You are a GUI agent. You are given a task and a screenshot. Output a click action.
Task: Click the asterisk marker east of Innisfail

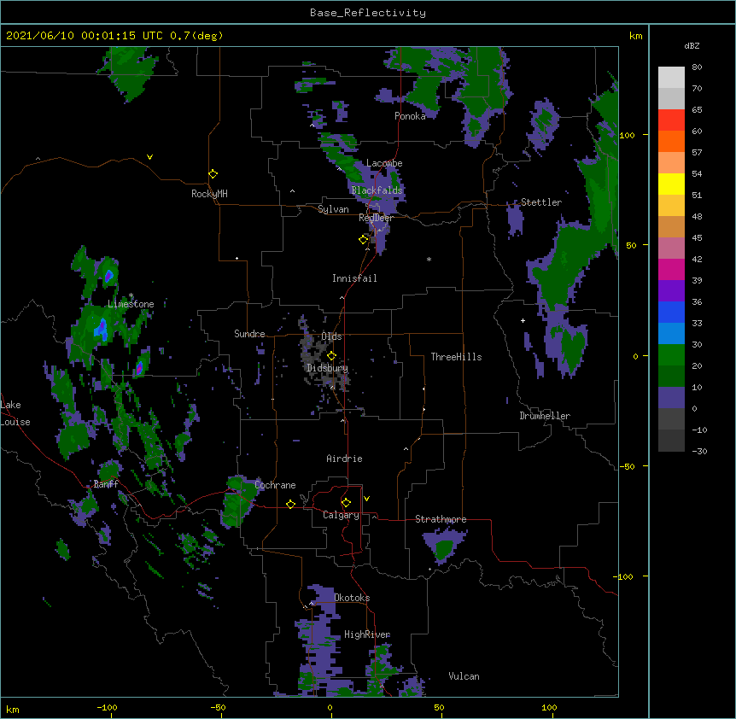point(429,259)
